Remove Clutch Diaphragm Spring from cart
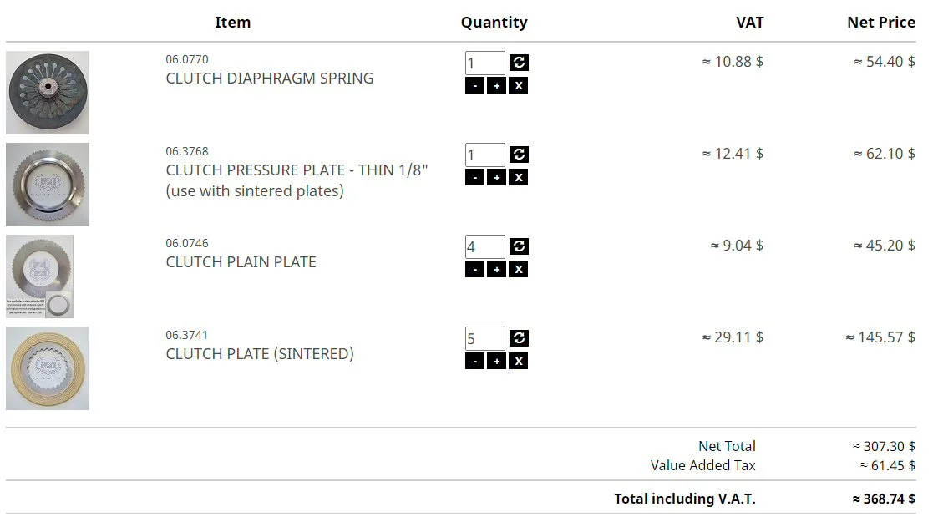Image resolution: width=933 pixels, height=517 pixels. click(x=519, y=85)
